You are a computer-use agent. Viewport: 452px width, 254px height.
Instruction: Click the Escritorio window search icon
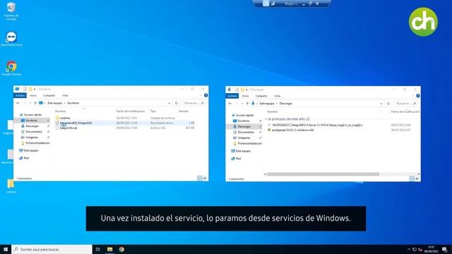202,103
